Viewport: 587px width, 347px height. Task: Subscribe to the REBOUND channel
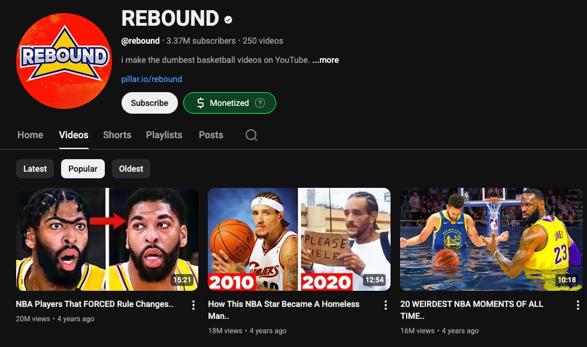click(149, 103)
